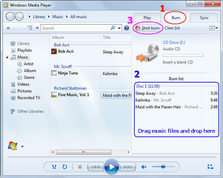Click inside the Search input box
This screenshot has width=223, height=178.
point(74,28)
